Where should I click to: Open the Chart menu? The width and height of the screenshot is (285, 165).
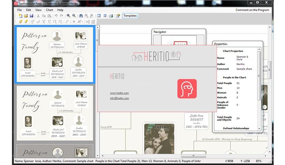point(49,10)
